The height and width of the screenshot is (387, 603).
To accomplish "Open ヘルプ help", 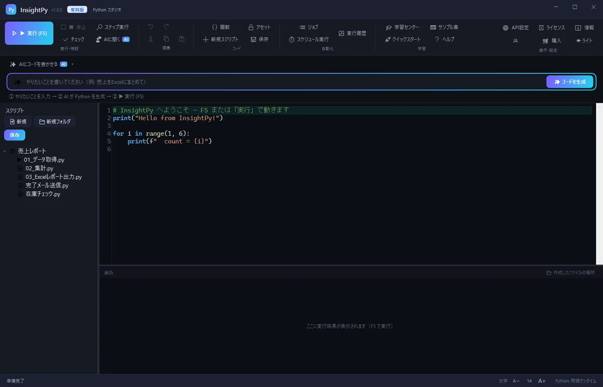I will pyautogui.click(x=445, y=40).
